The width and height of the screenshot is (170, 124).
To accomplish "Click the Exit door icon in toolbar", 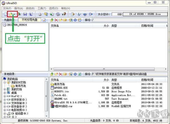I will [91, 14].
